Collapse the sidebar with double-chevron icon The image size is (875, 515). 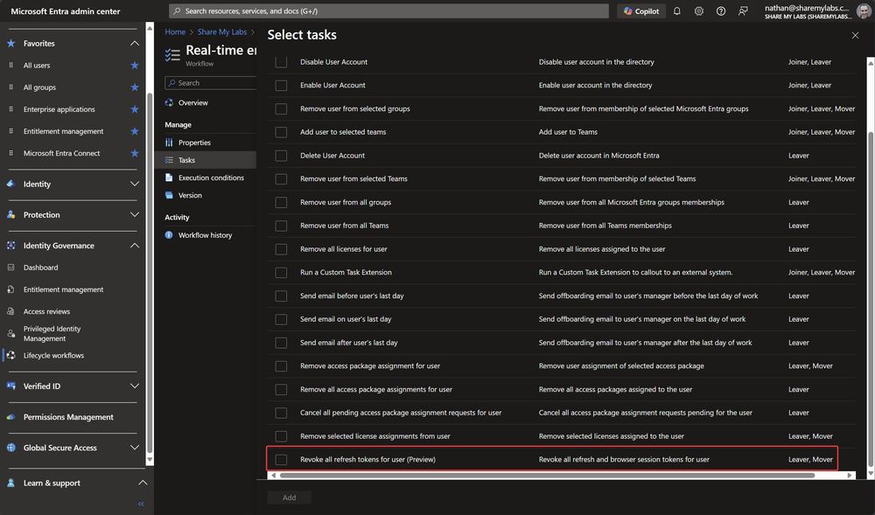(141, 504)
